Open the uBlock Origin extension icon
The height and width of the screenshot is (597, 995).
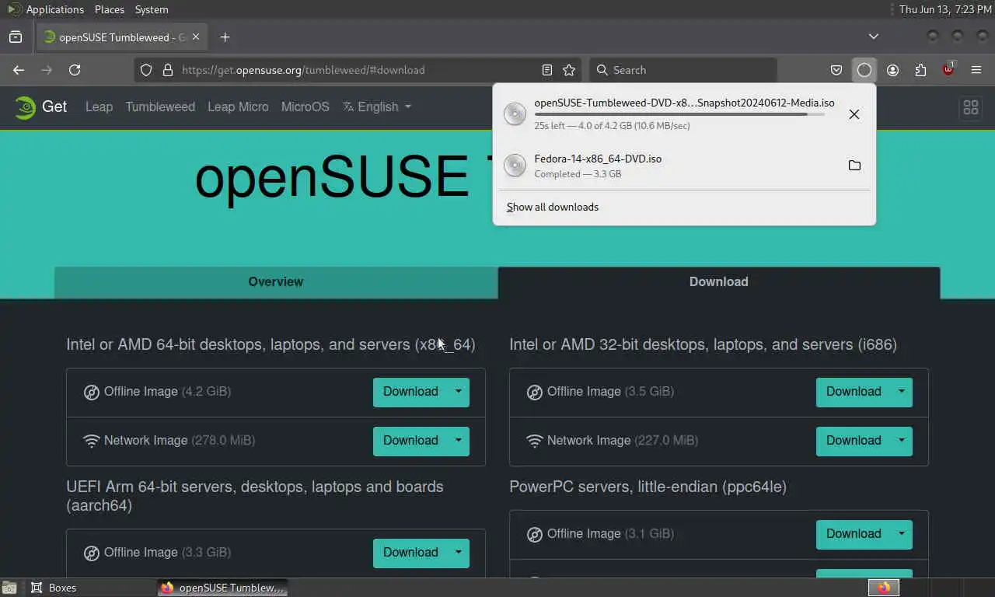948,70
